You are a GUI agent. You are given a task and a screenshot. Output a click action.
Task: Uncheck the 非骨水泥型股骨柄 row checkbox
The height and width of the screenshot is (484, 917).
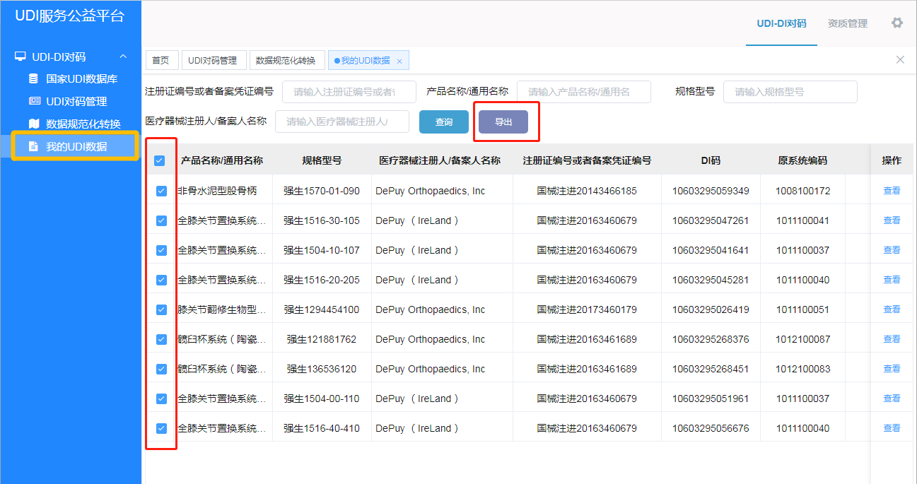click(161, 191)
